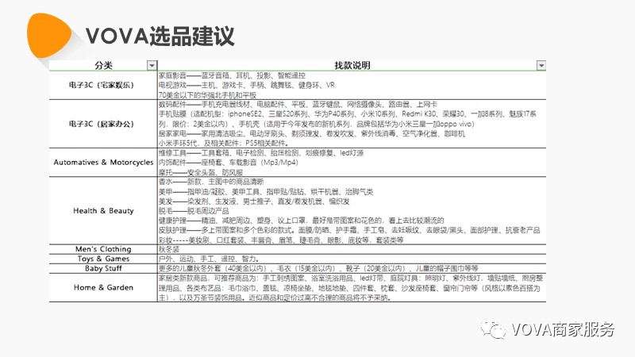The image size is (635, 357).
Task: Select the Baby Stuff cell
Action: (103, 268)
